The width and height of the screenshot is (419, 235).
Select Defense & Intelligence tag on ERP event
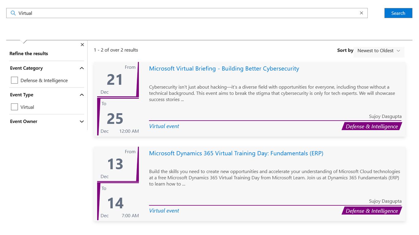pyautogui.click(x=371, y=211)
